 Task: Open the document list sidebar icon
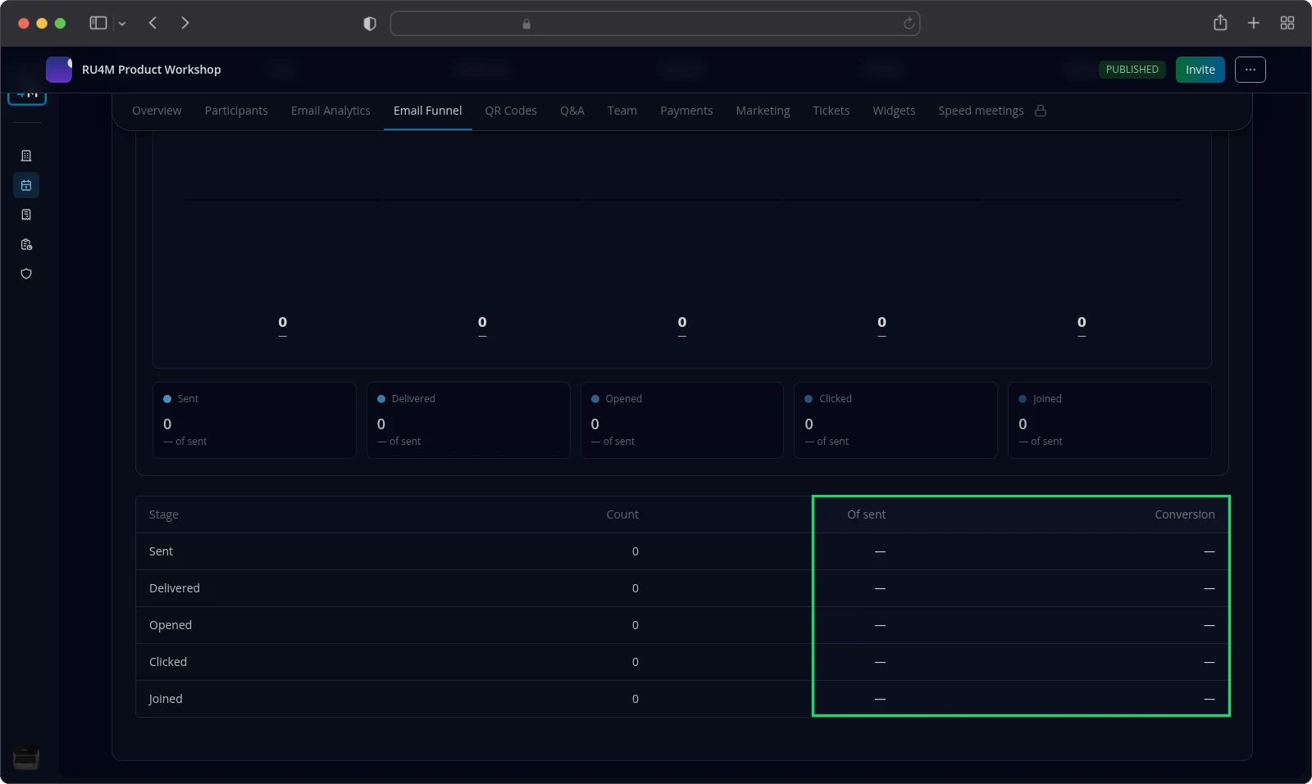26,215
